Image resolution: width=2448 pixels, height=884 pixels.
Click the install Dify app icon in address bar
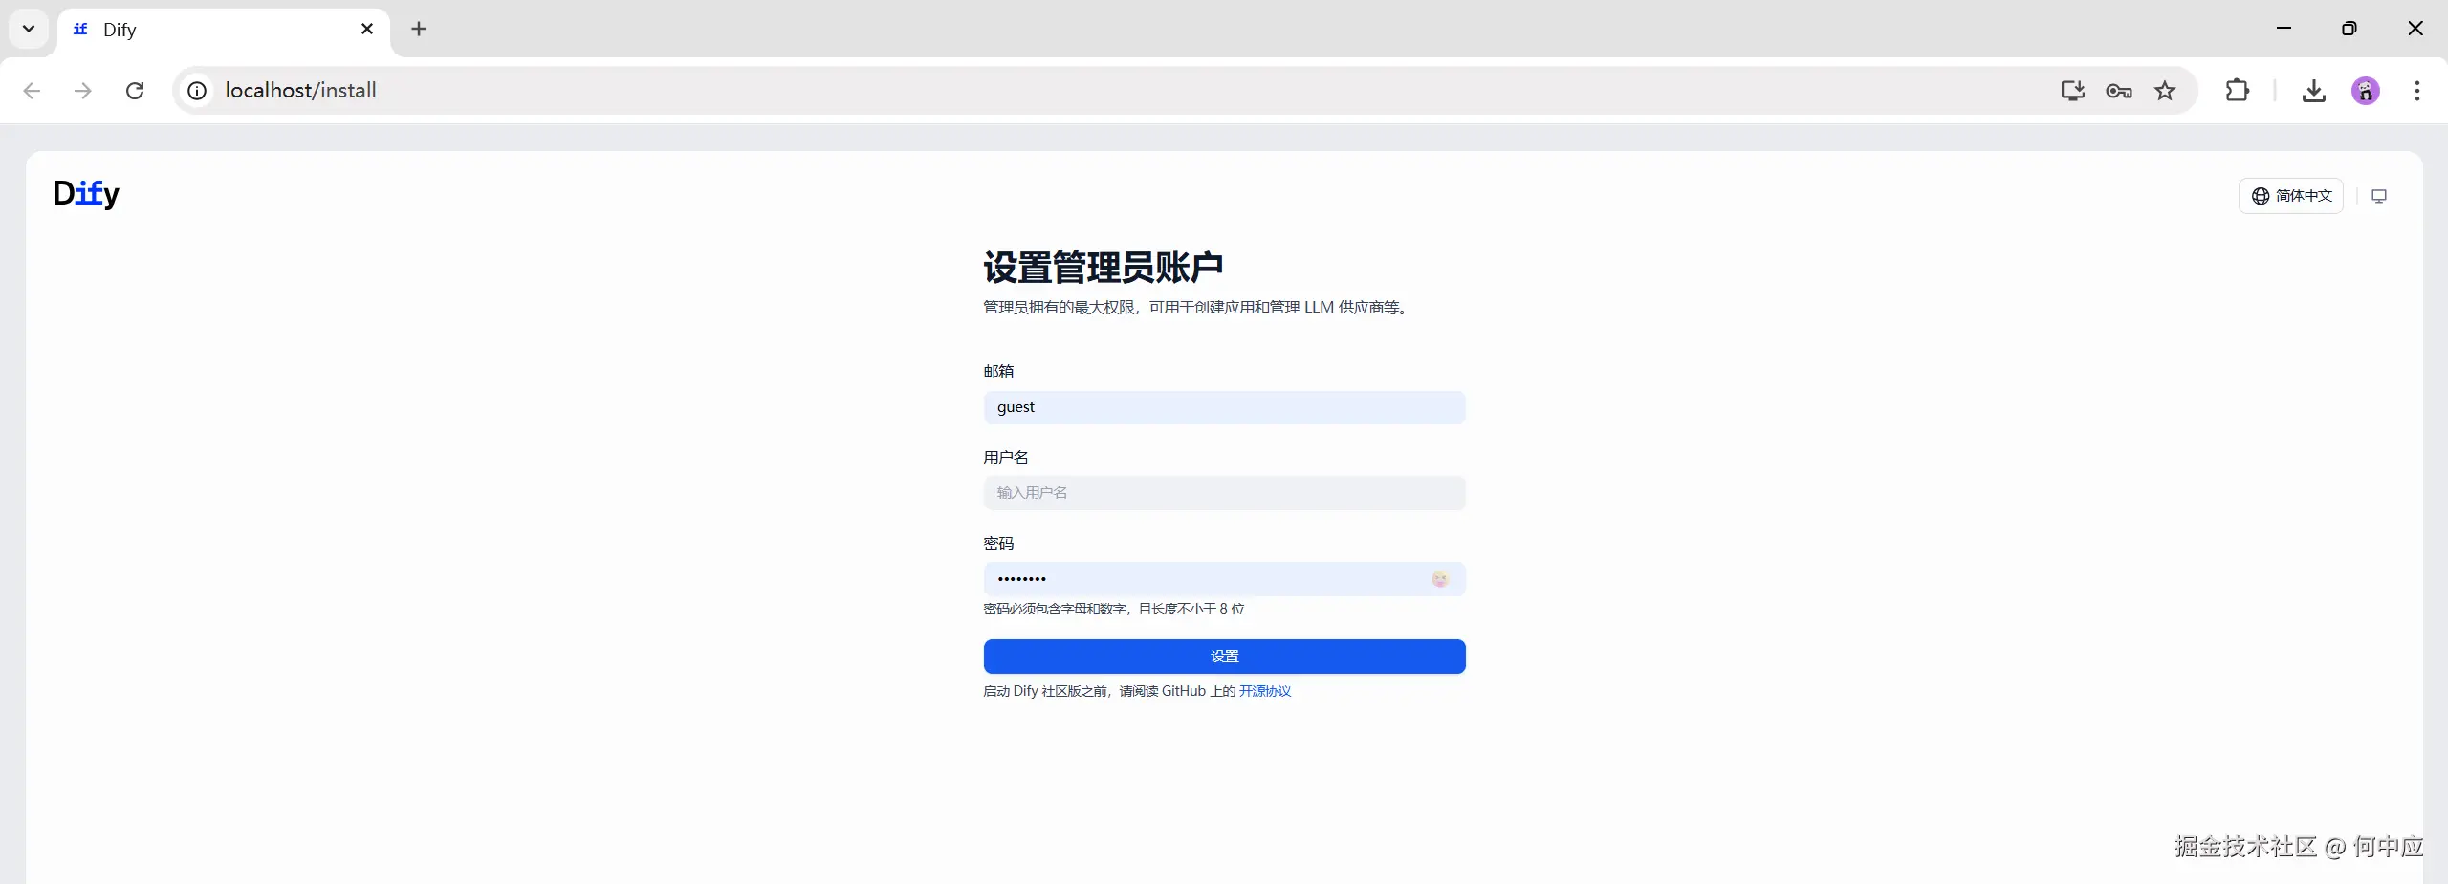pyautogui.click(x=2071, y=91)
